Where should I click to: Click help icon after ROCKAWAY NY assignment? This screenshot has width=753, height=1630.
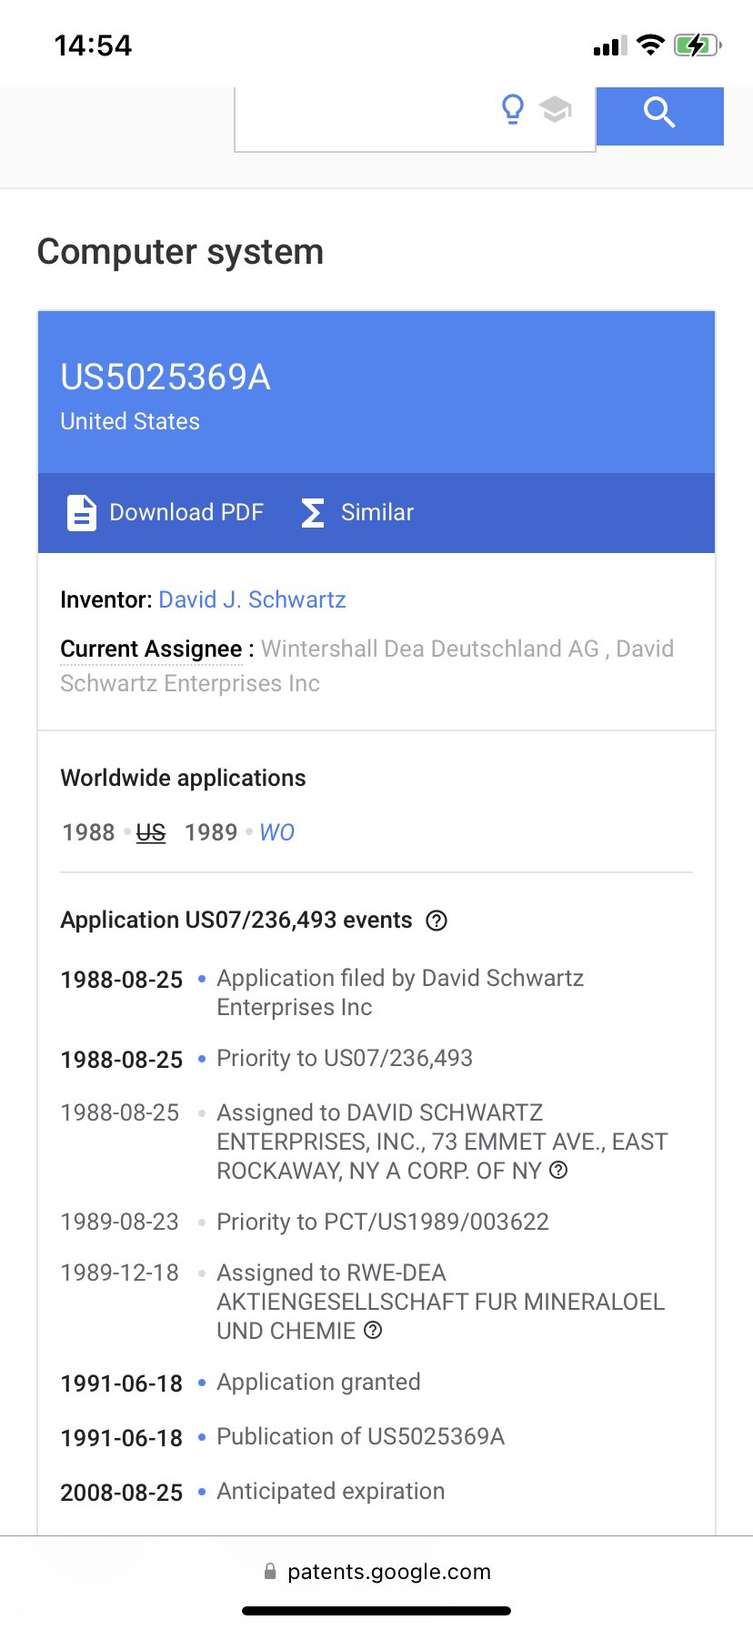[x=559, y=1171]
